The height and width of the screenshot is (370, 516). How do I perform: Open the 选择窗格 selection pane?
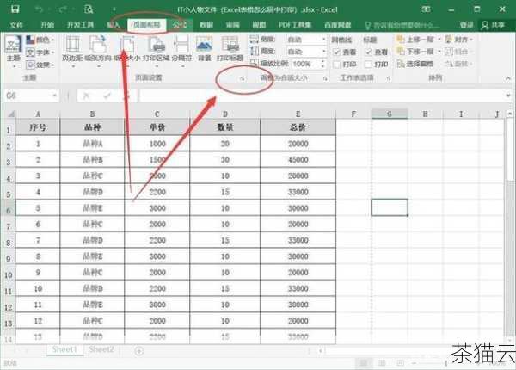coord(415,64)
